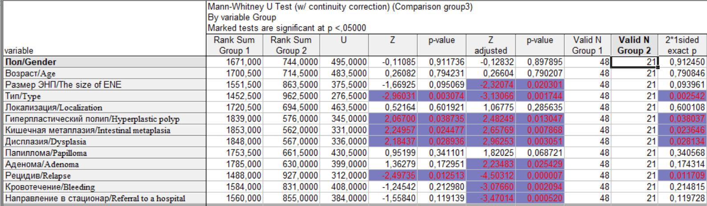Click the selected Valid N Group 2 Gender cell
The image size is (707, 206).
[x=634, y=62]
